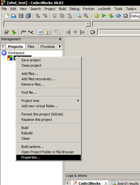Click the yellow help question mark icon
This screenshot has width=140, height=185.
(x=48, y=32)
